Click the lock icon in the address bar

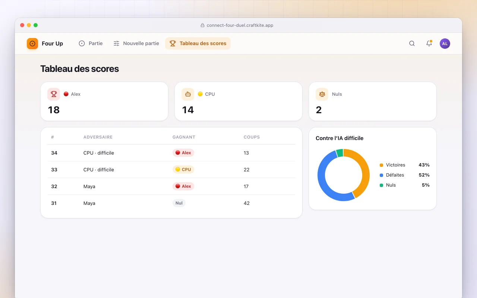[x=202, y=25]
